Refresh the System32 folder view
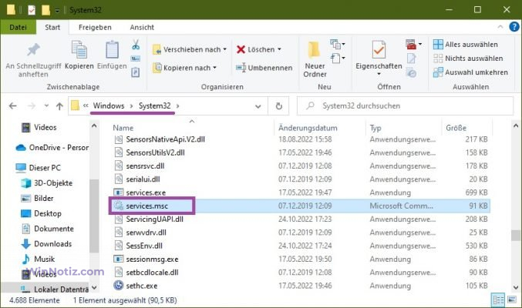This screenshot has width=522, height=308. pyautogui.click(x=296, y=105)
